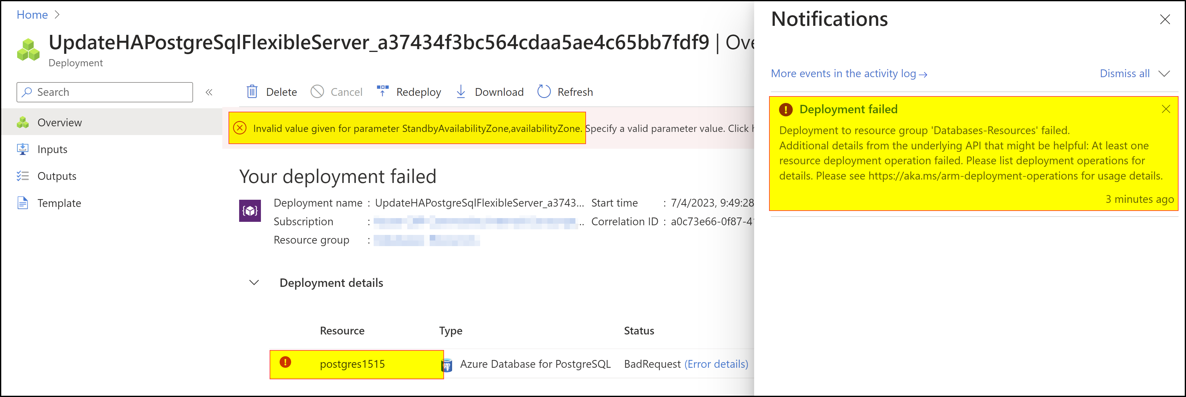This screenshot has width=1186, height=397.
Task: Click the Deployment details heading
Action: click(331, 283)
